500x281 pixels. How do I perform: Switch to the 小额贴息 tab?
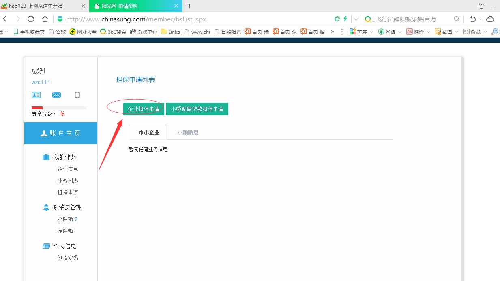pyautogui.click(x=188, y=132)
